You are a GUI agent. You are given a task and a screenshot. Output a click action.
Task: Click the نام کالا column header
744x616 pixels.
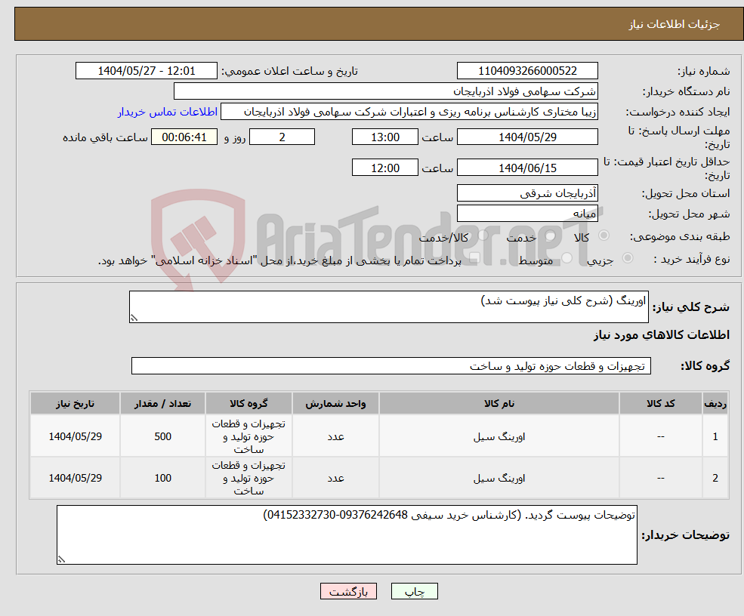(499, 403)
